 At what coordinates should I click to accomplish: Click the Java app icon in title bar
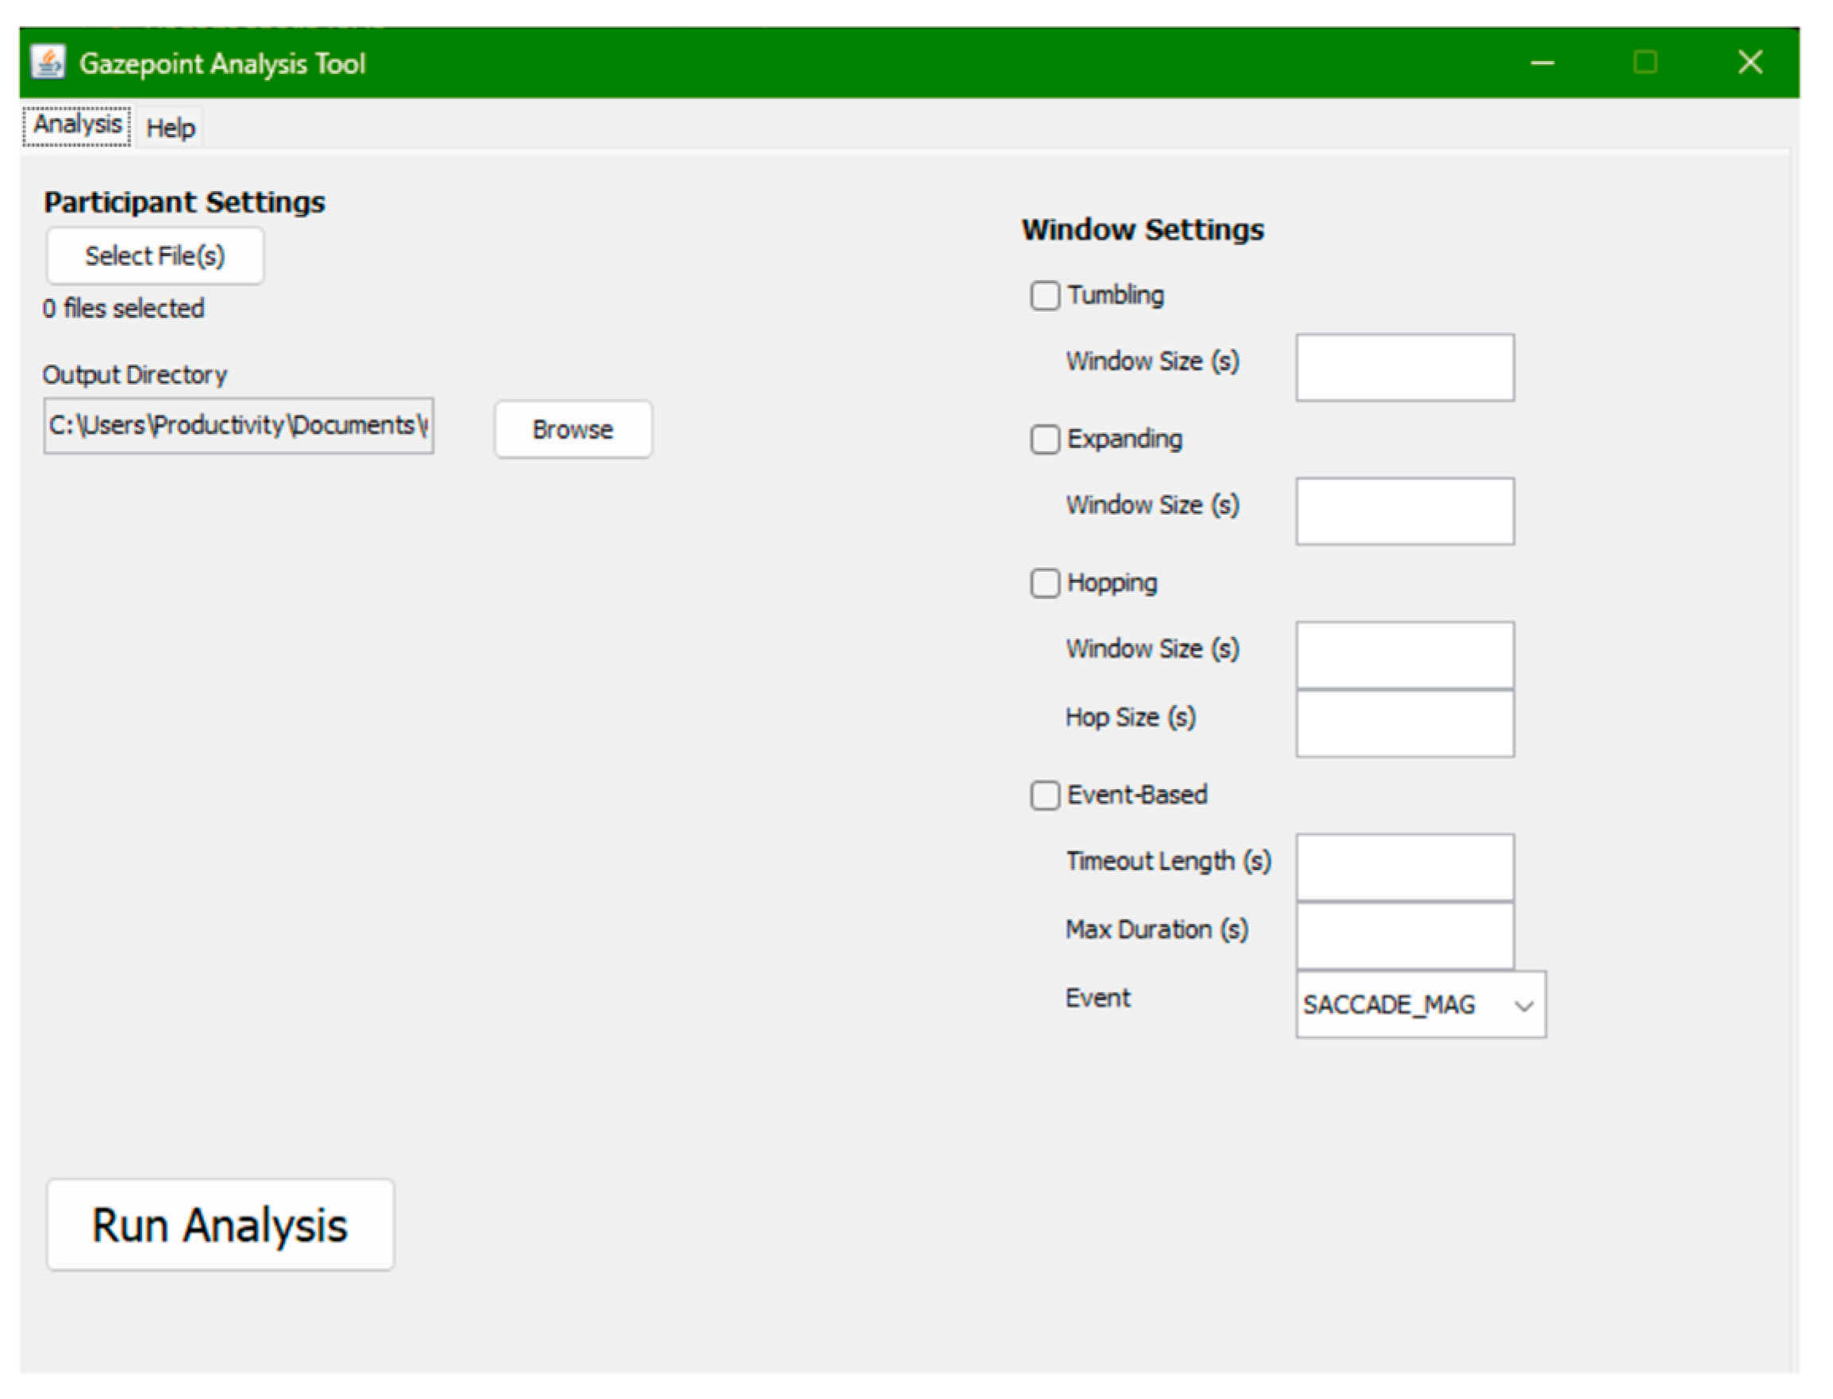pyautogui.click(x=48, y=63)
